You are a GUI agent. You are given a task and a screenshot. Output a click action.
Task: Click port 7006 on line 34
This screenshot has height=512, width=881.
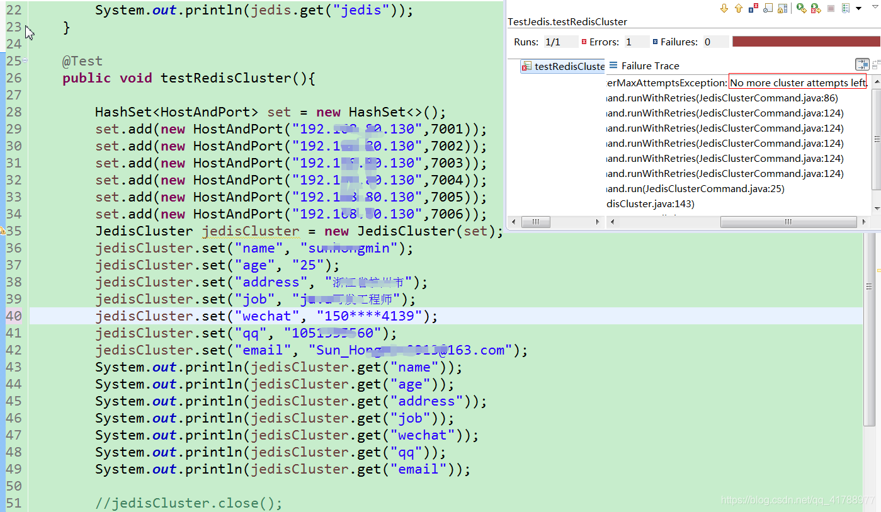point(447,214)
